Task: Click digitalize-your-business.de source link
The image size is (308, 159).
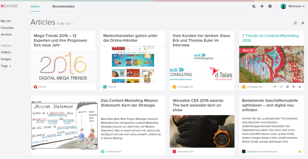Action: 262,152
